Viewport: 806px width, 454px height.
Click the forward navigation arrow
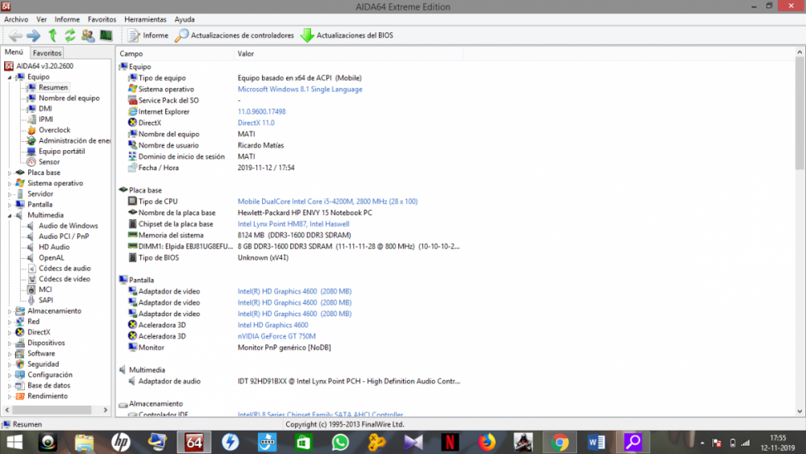coord(33,35)
